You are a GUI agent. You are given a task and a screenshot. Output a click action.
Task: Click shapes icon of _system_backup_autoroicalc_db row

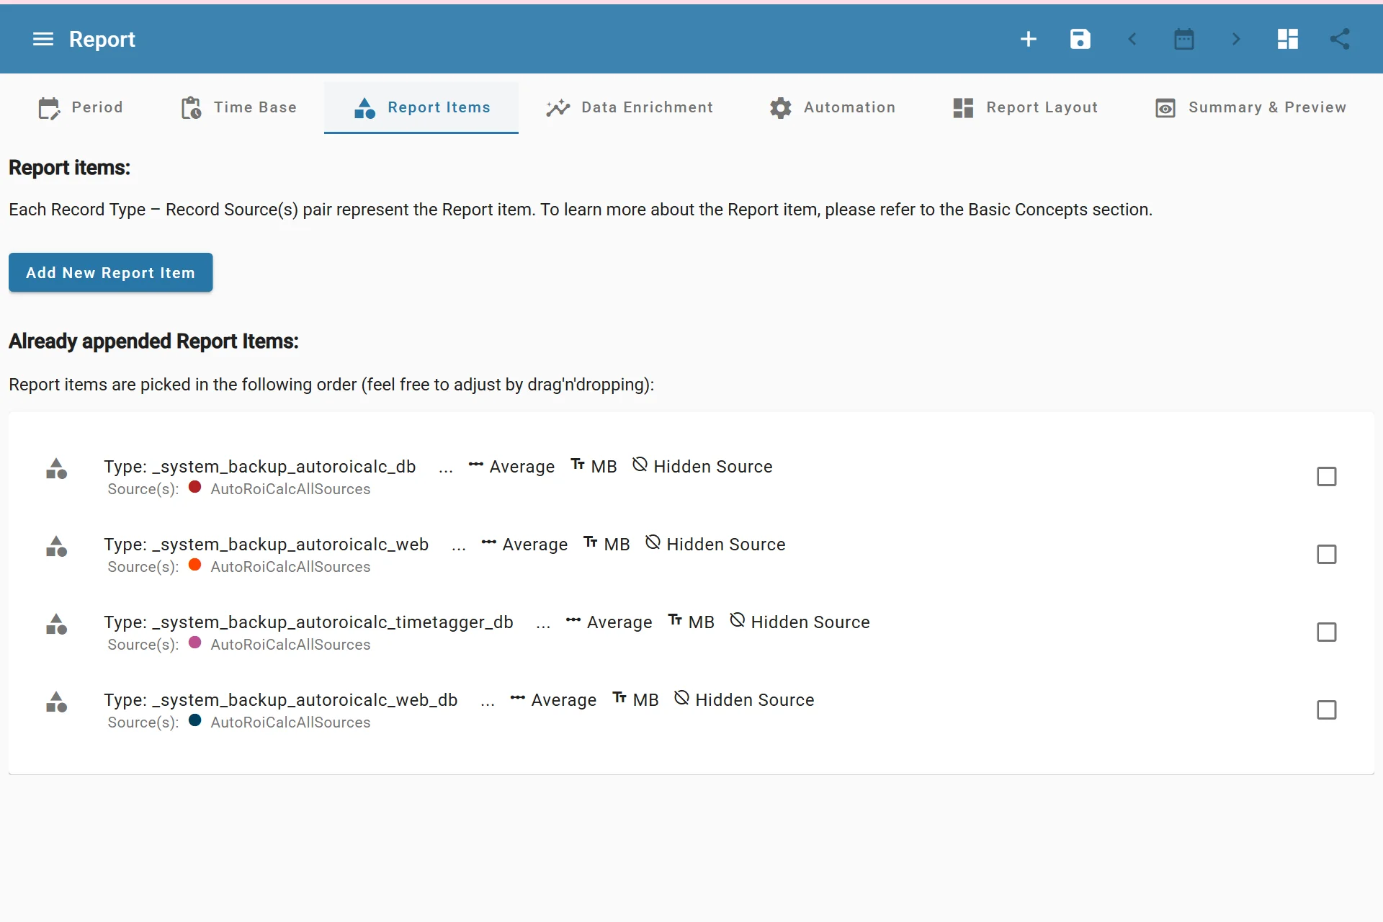coord(56,469)
